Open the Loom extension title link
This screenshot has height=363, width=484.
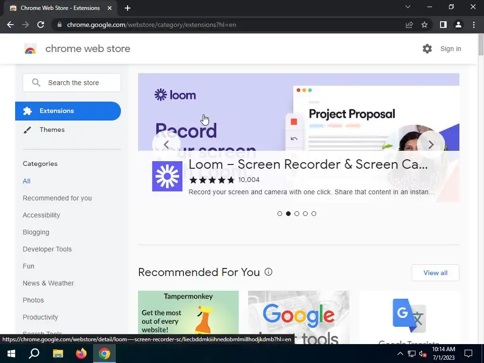click(x=308, y=164)
